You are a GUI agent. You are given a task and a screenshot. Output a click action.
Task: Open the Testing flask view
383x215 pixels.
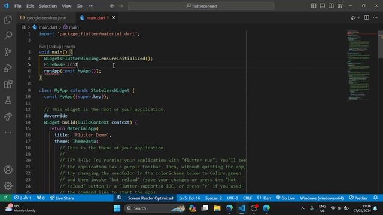pos(8,100)
